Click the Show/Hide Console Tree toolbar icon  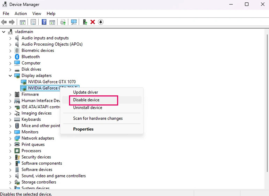tap(23, 22)
